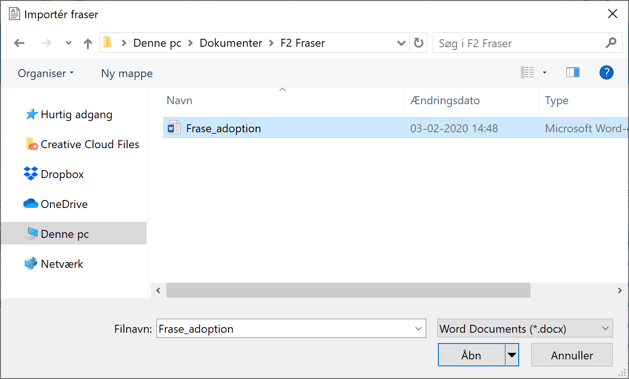Toggle the preview pane icon
The width and height of the screenshot is (629, 379).
pos(572,72)
